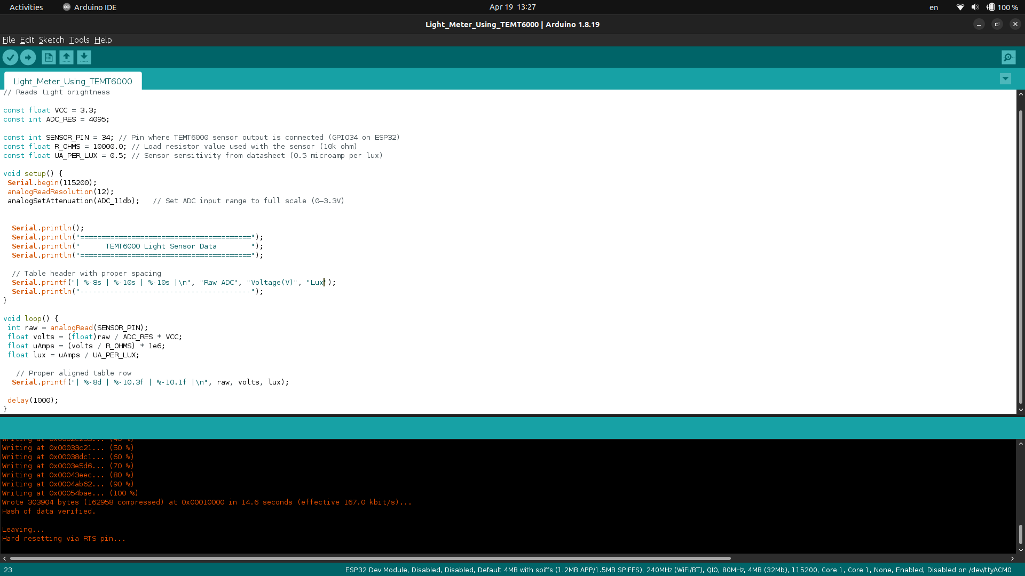Image resolution: width=1025 pixels, height=576 pixels.
Task: Expand the tab options dropdown arrow
Action: [1005, 79]
